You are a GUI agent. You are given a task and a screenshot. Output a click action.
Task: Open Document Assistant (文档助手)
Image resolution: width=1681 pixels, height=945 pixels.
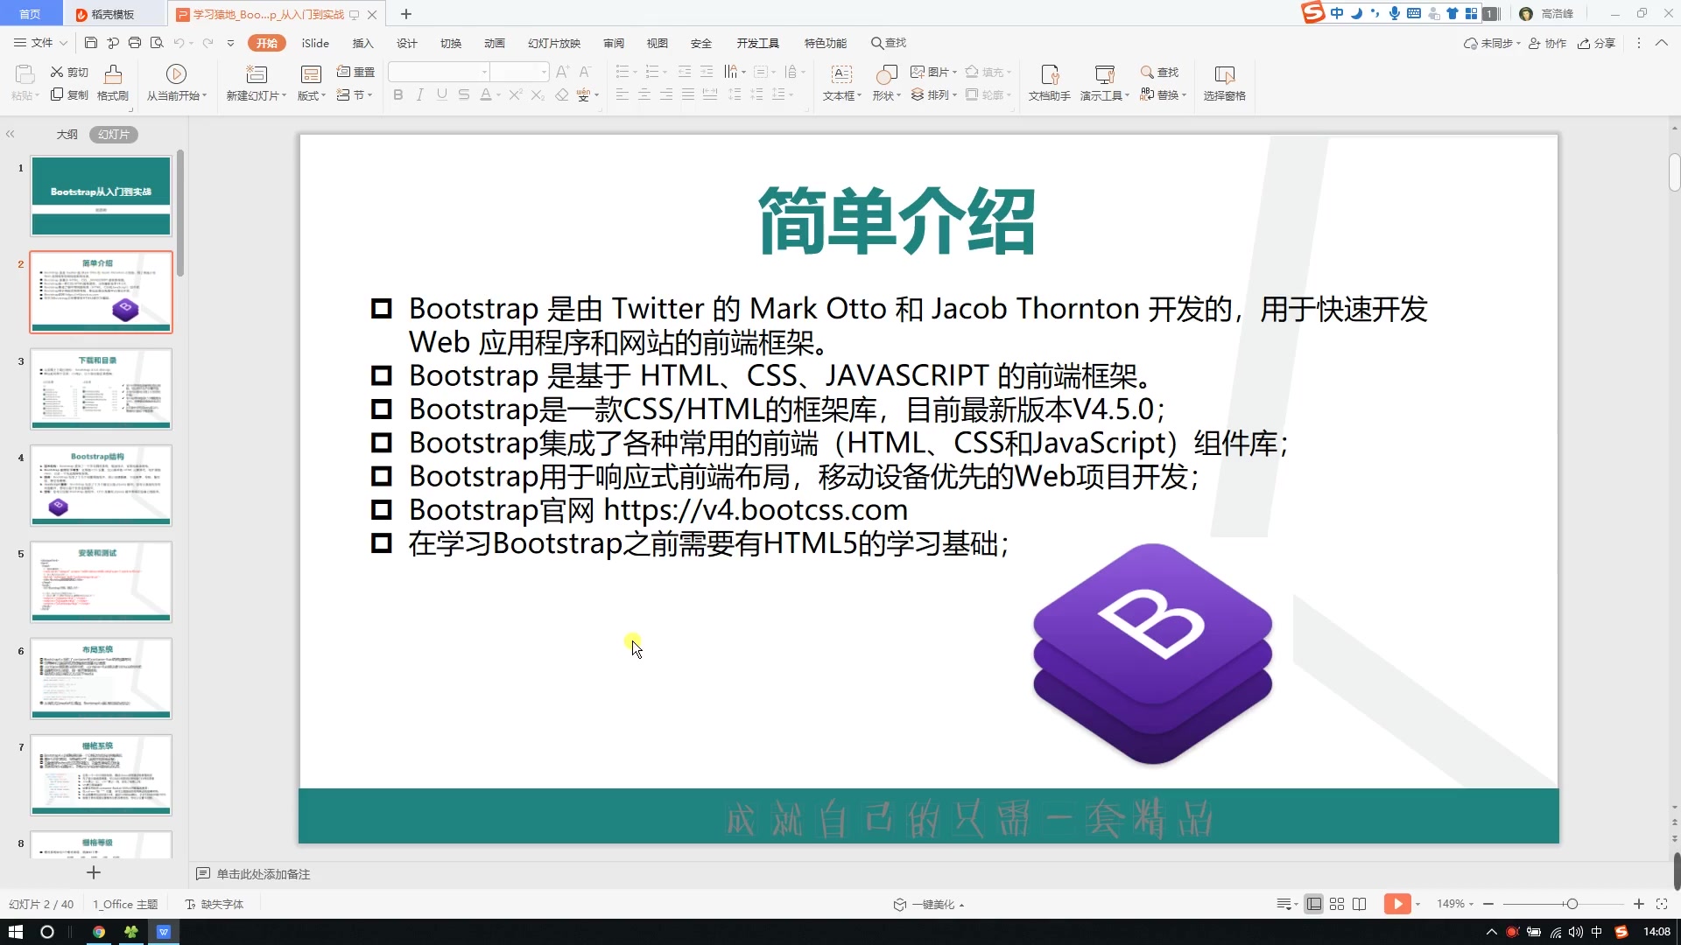pyautogui.click(x=1049, y=83)
